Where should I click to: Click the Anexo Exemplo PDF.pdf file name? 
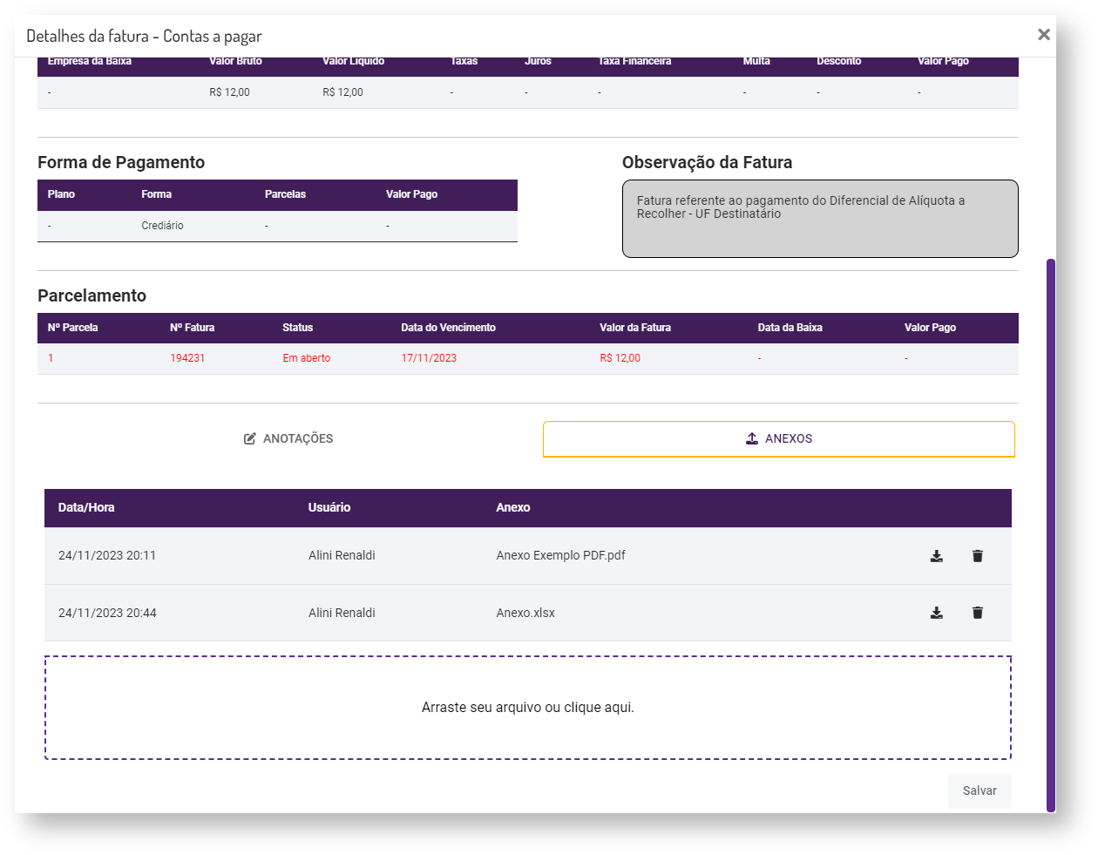click(560, 555)
